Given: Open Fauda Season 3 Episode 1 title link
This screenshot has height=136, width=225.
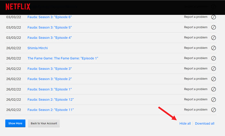Looking at the screenshot, I should pos(50,89).
